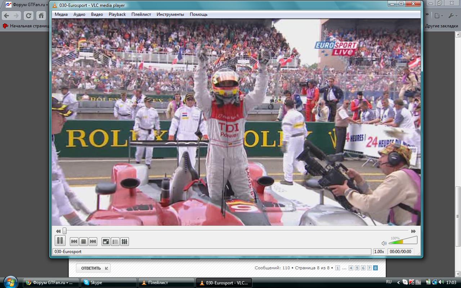461x288 pixels.
Task: Click the browser forward arrow button
Action: click(x=16, y=15)
